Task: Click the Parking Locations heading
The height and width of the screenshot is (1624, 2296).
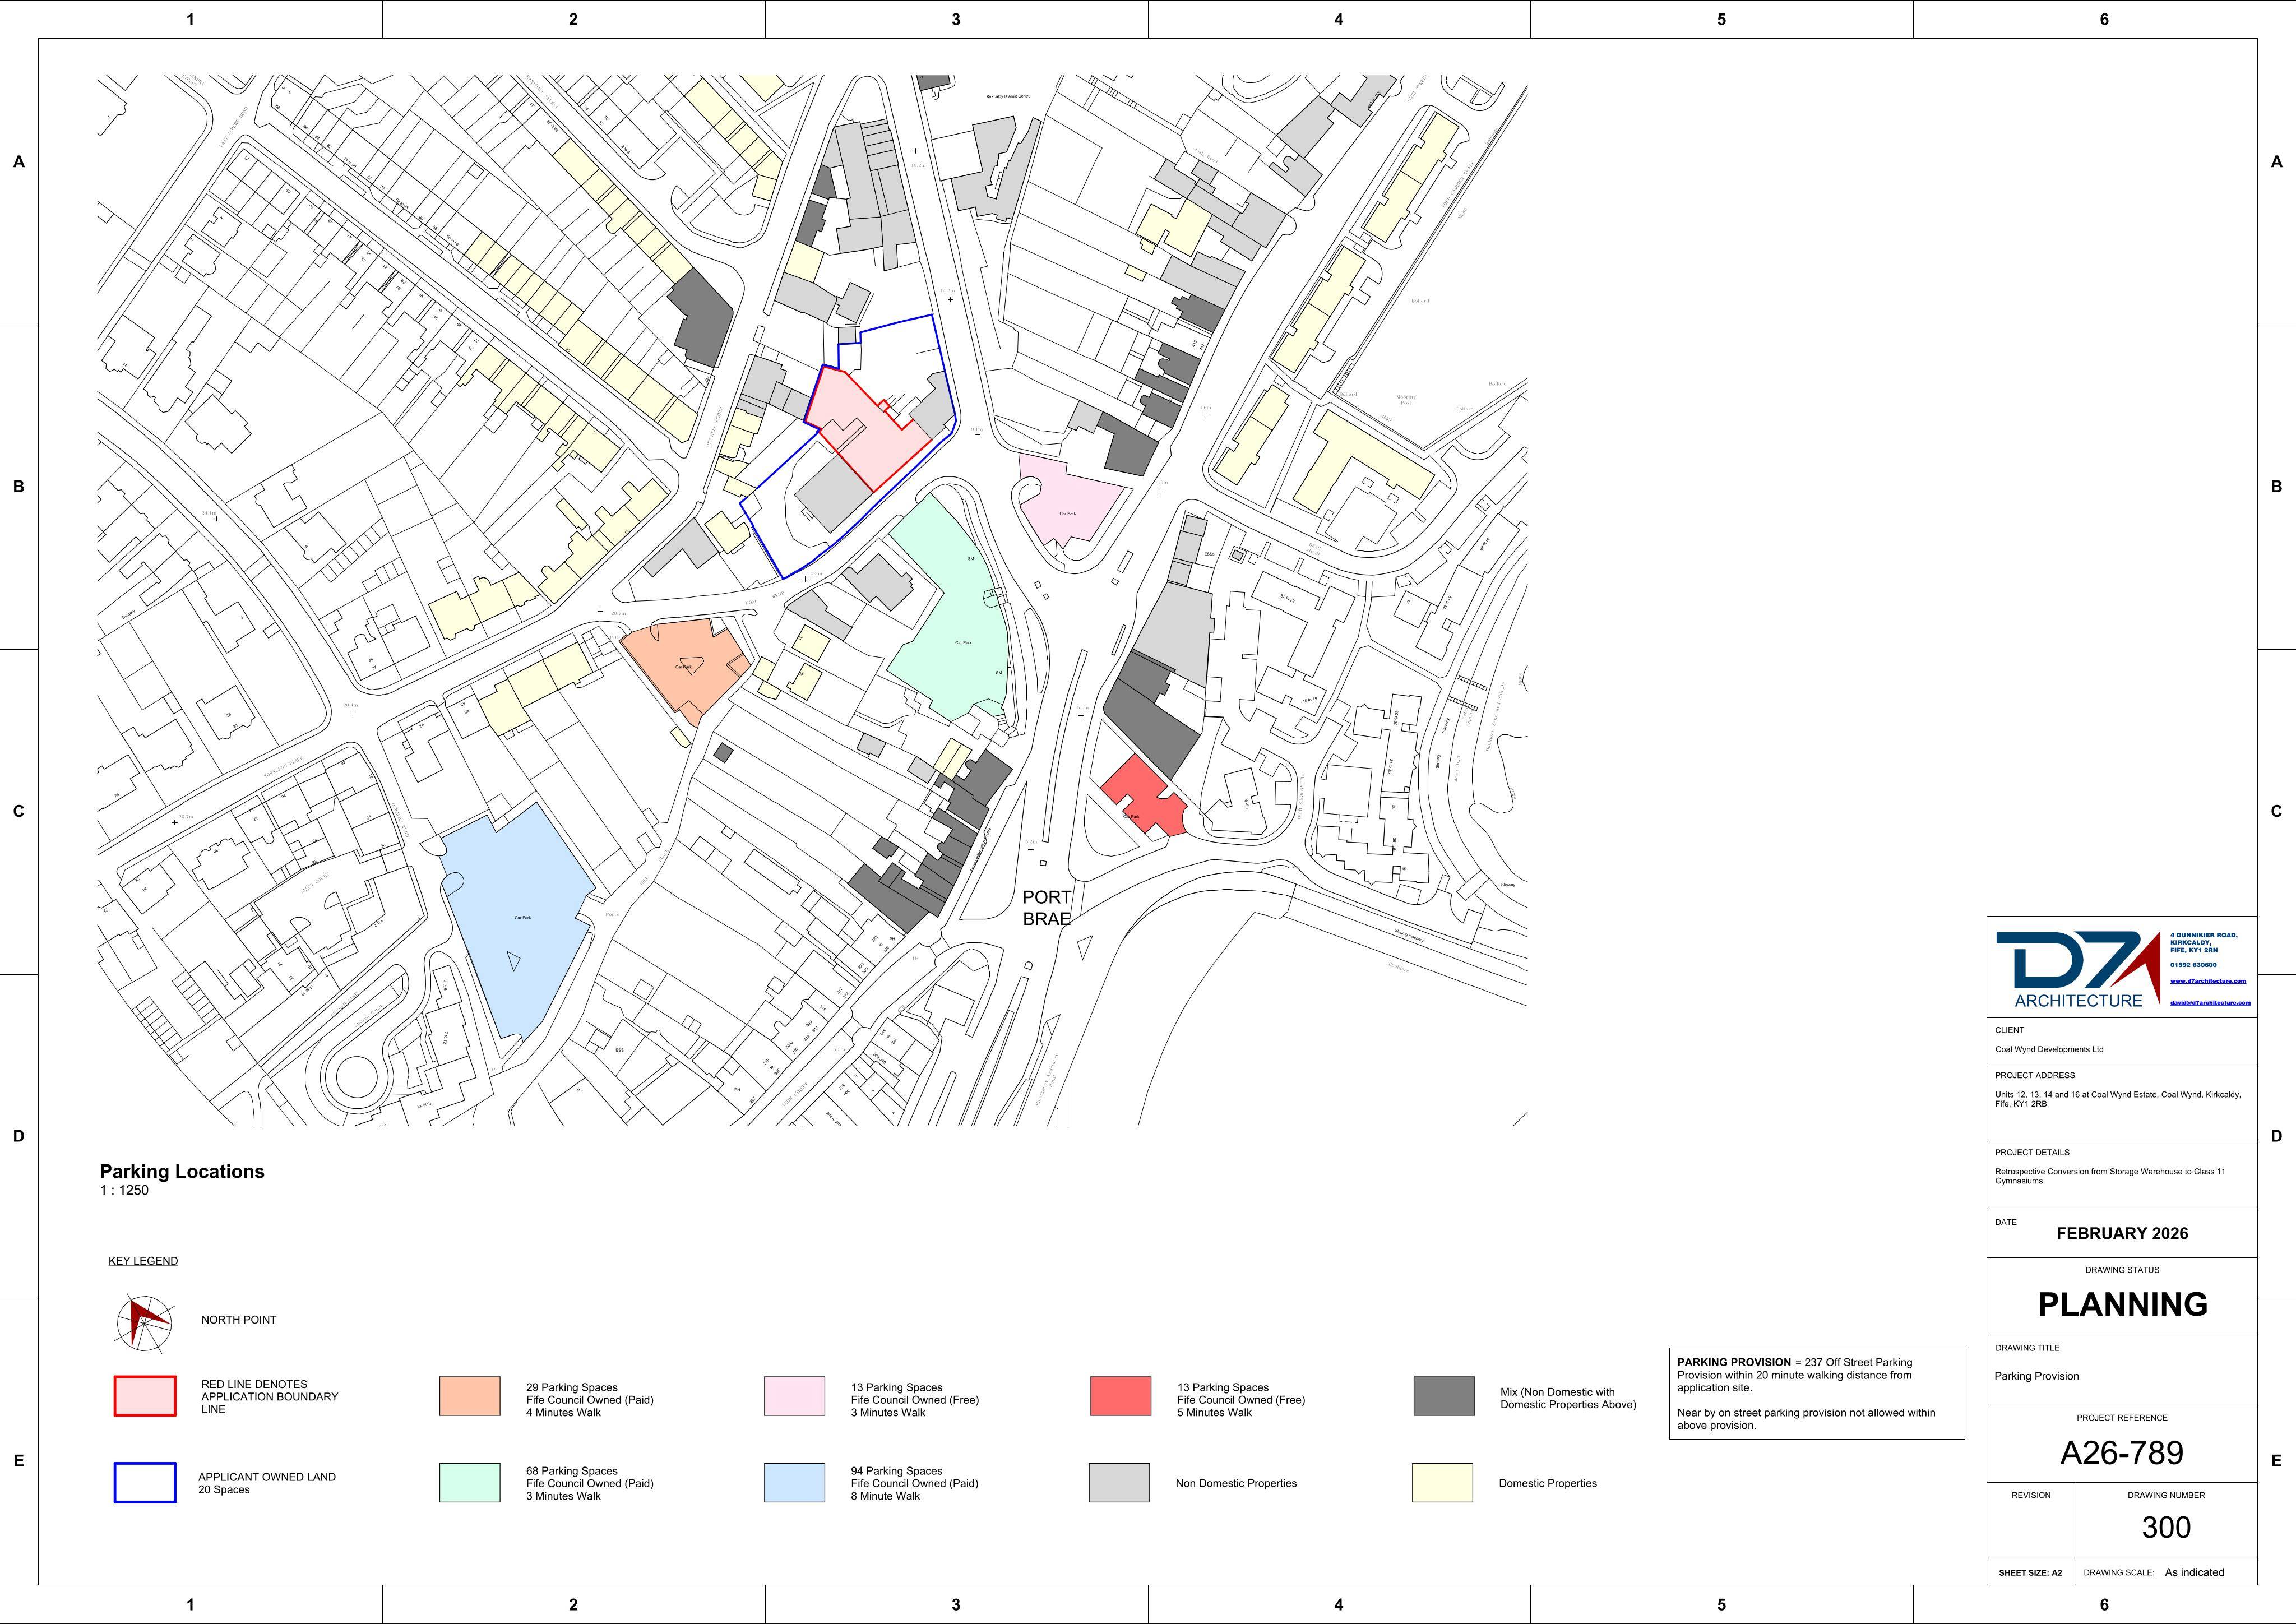Action: 182,1171
